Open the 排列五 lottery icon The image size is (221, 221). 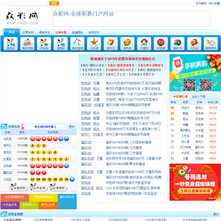tap(127, 44)
